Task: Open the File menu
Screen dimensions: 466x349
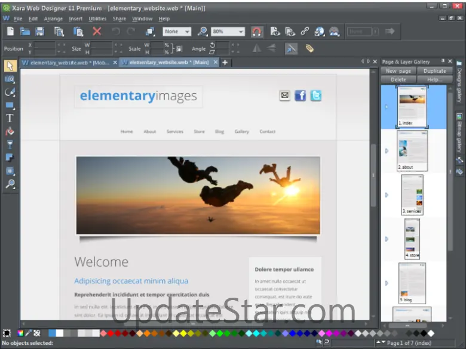Action: [18, 18]
